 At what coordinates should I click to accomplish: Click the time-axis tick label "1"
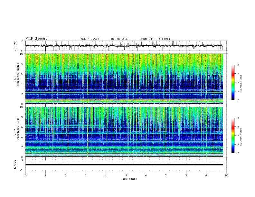pos(45,175)
